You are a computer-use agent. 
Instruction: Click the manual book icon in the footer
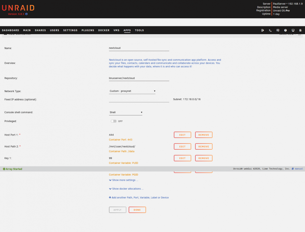(292, 169)
